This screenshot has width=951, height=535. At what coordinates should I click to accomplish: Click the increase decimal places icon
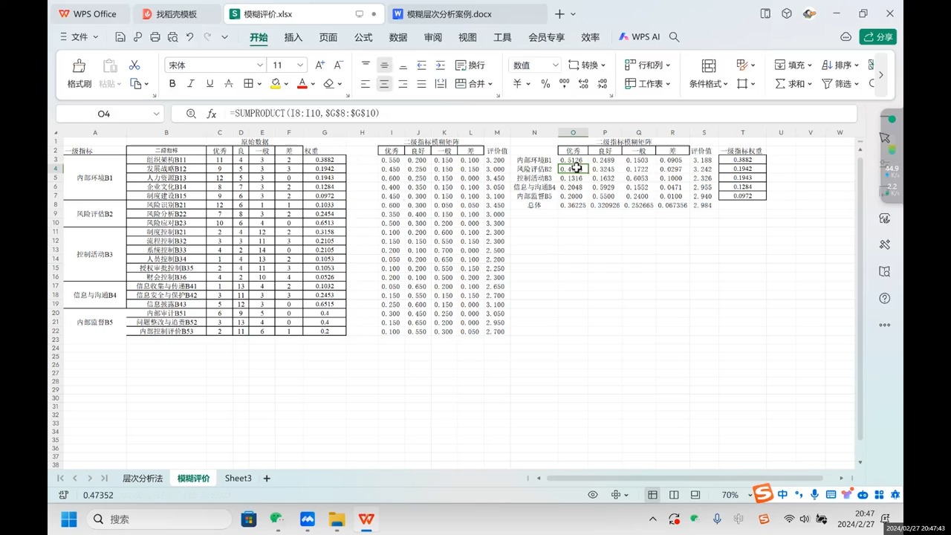584,84
